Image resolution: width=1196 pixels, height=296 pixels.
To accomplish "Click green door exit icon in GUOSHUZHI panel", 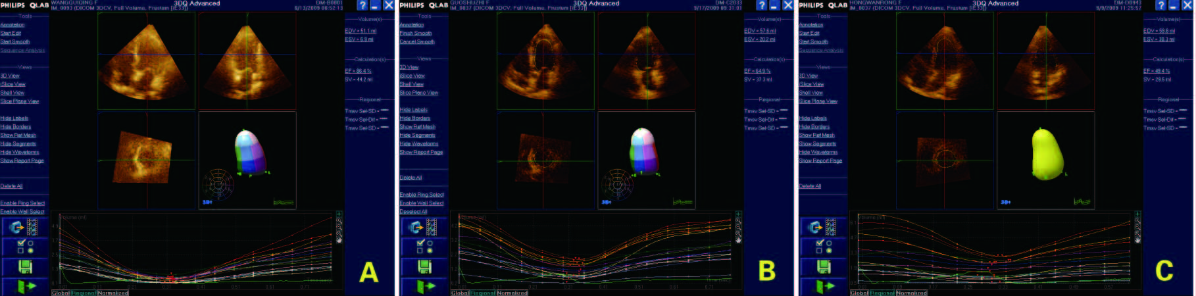I will click(424, 286).
